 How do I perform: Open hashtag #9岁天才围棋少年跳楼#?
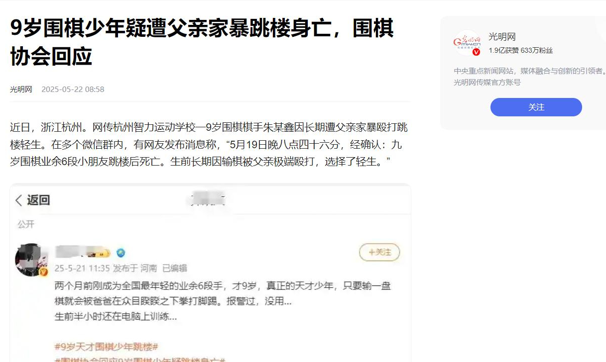click(x=107, y=347)
